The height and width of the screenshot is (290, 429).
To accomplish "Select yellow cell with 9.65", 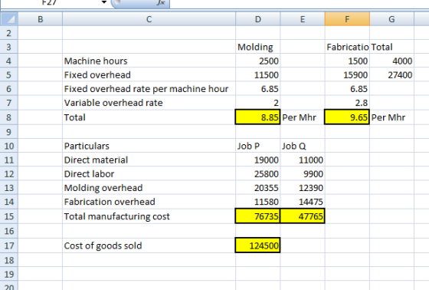I will click(x=347, y=117).
